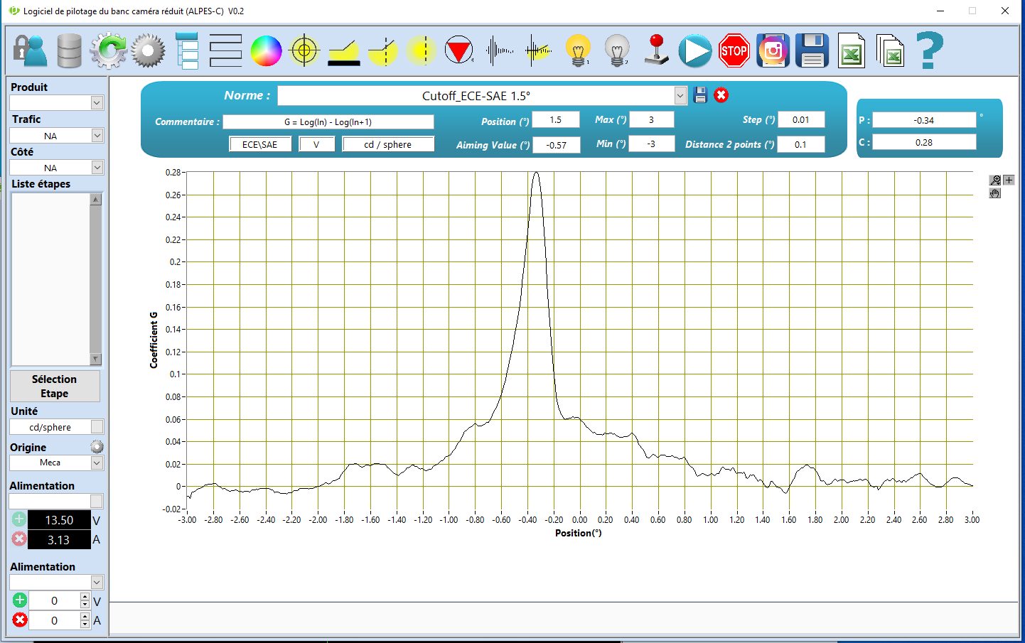This screenshot has height=643, width=1025.
Task: Open the blue tree structure icon
Action: pos(187,50)
